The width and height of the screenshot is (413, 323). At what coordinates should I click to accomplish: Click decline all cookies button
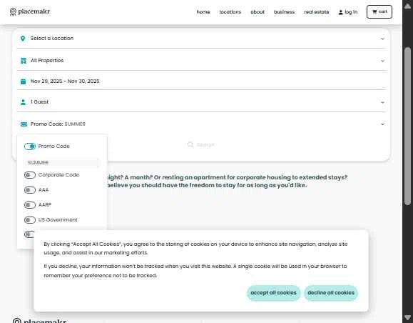pos(331,293)
